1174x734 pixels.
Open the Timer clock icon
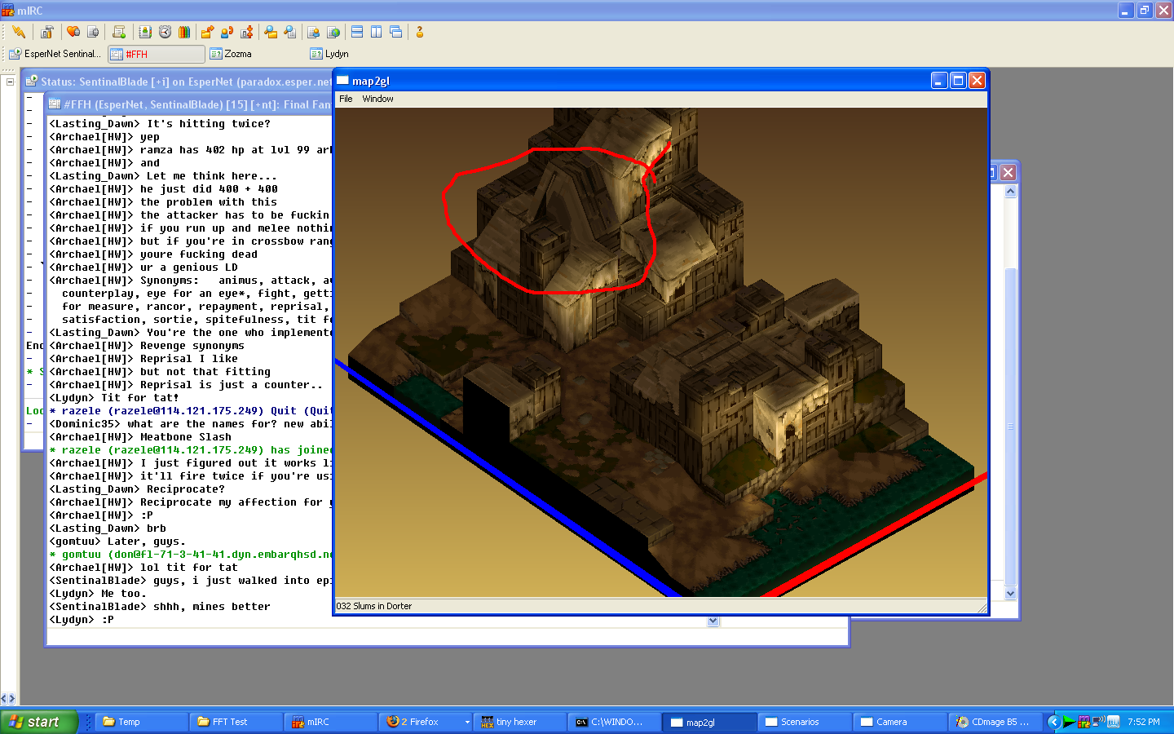tap(165, 32)
